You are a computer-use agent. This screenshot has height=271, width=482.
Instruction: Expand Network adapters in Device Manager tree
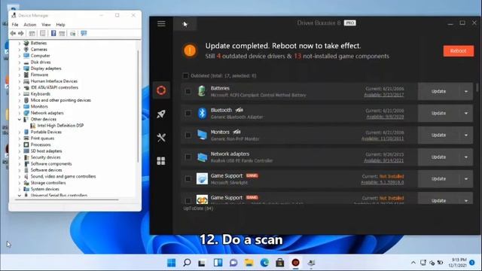(20, 113)
